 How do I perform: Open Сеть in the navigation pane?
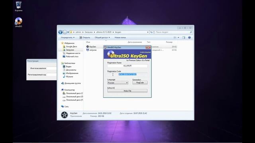click(x=67, y=106)
